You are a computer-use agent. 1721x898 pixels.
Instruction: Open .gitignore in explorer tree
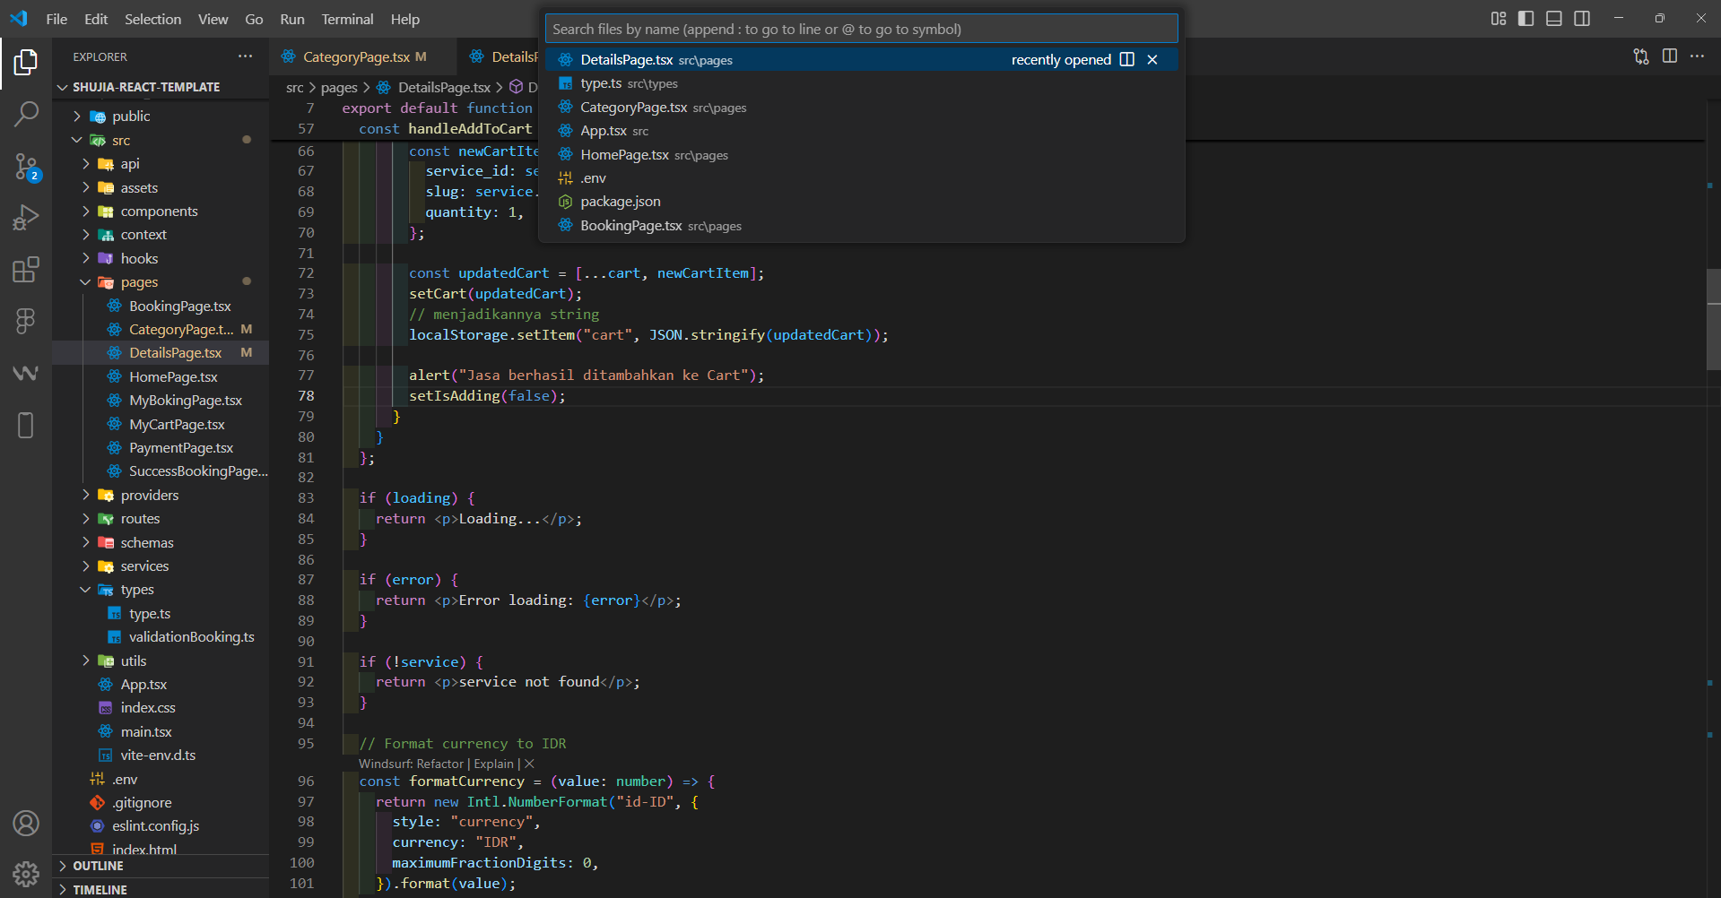pyautogui.click(x=142, y=803)
